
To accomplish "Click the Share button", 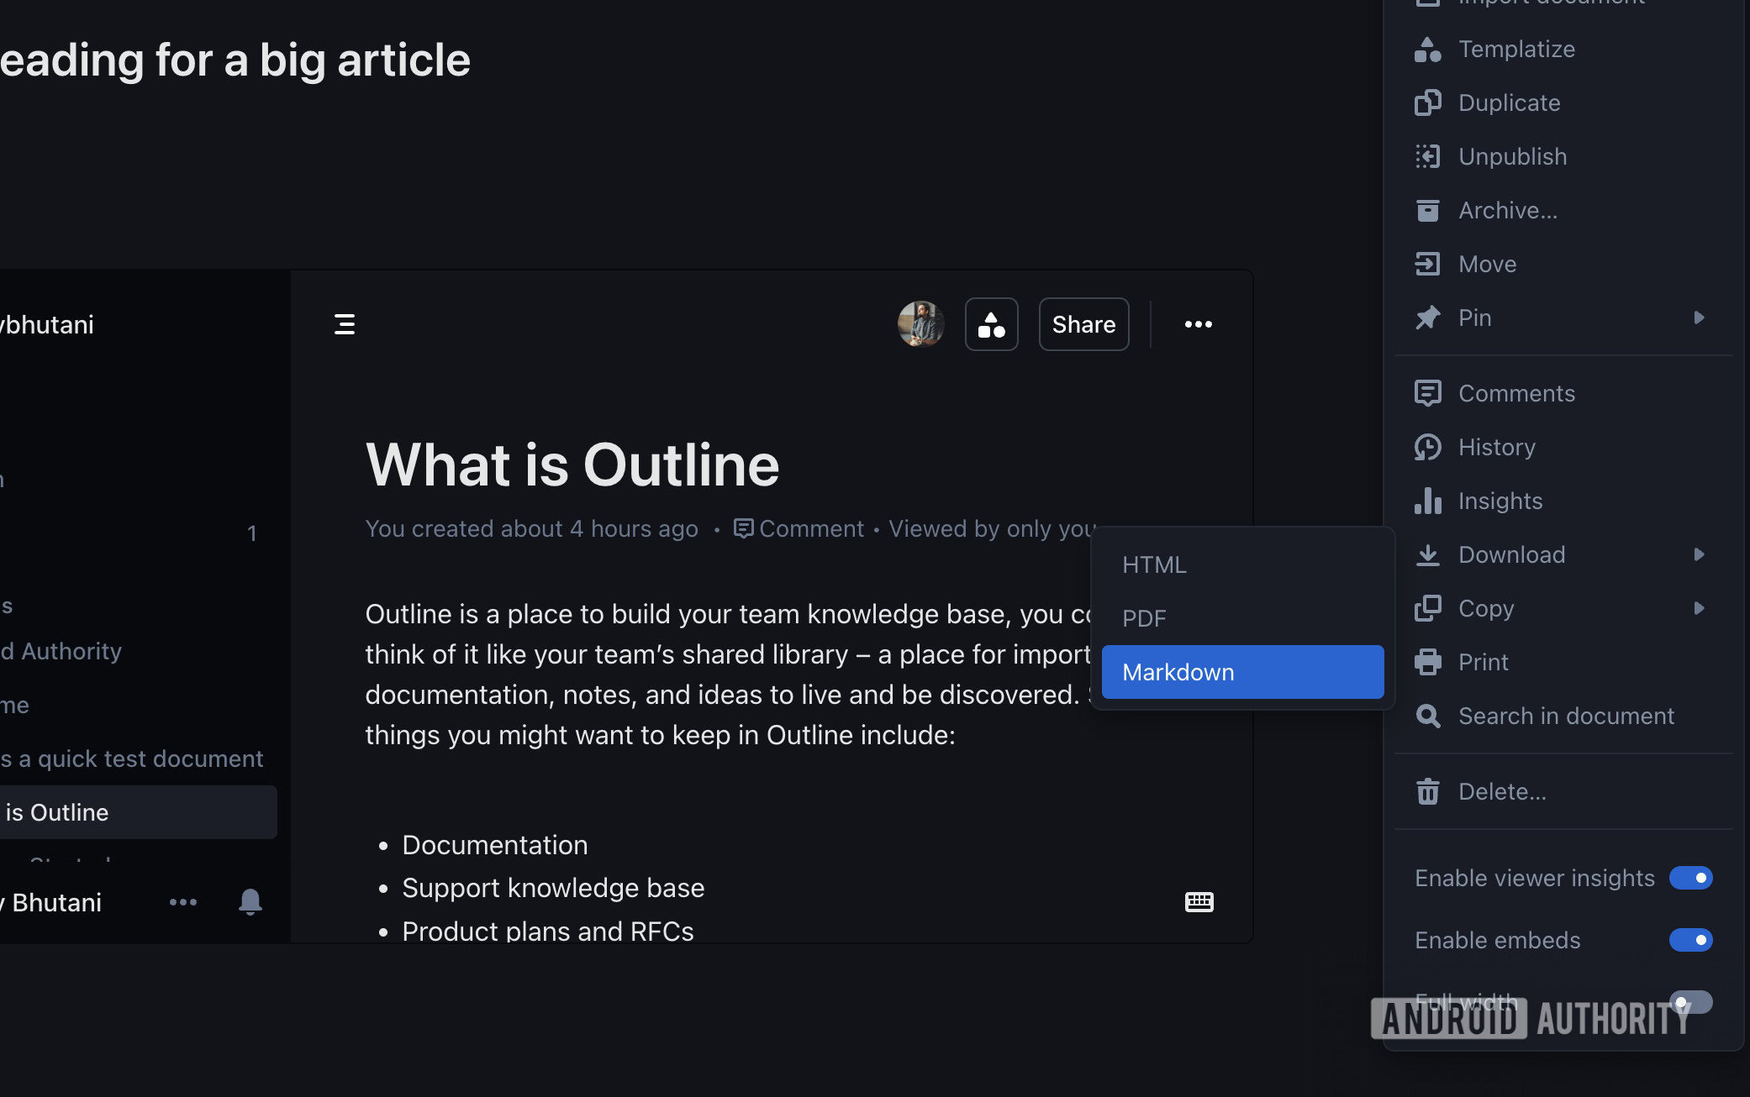I will coord(1083,324).
